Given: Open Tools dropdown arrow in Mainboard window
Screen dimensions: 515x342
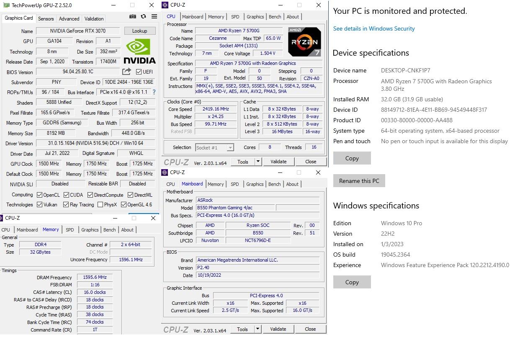Looking at the screenshot, I should coord(257,329).
